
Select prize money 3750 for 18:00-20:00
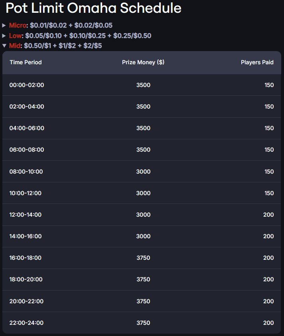(x=143, y=279)
